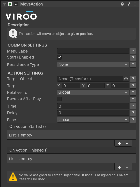Click the Menu Label text field
Viewport: 140px width, 187px height.
pos(93,51)
